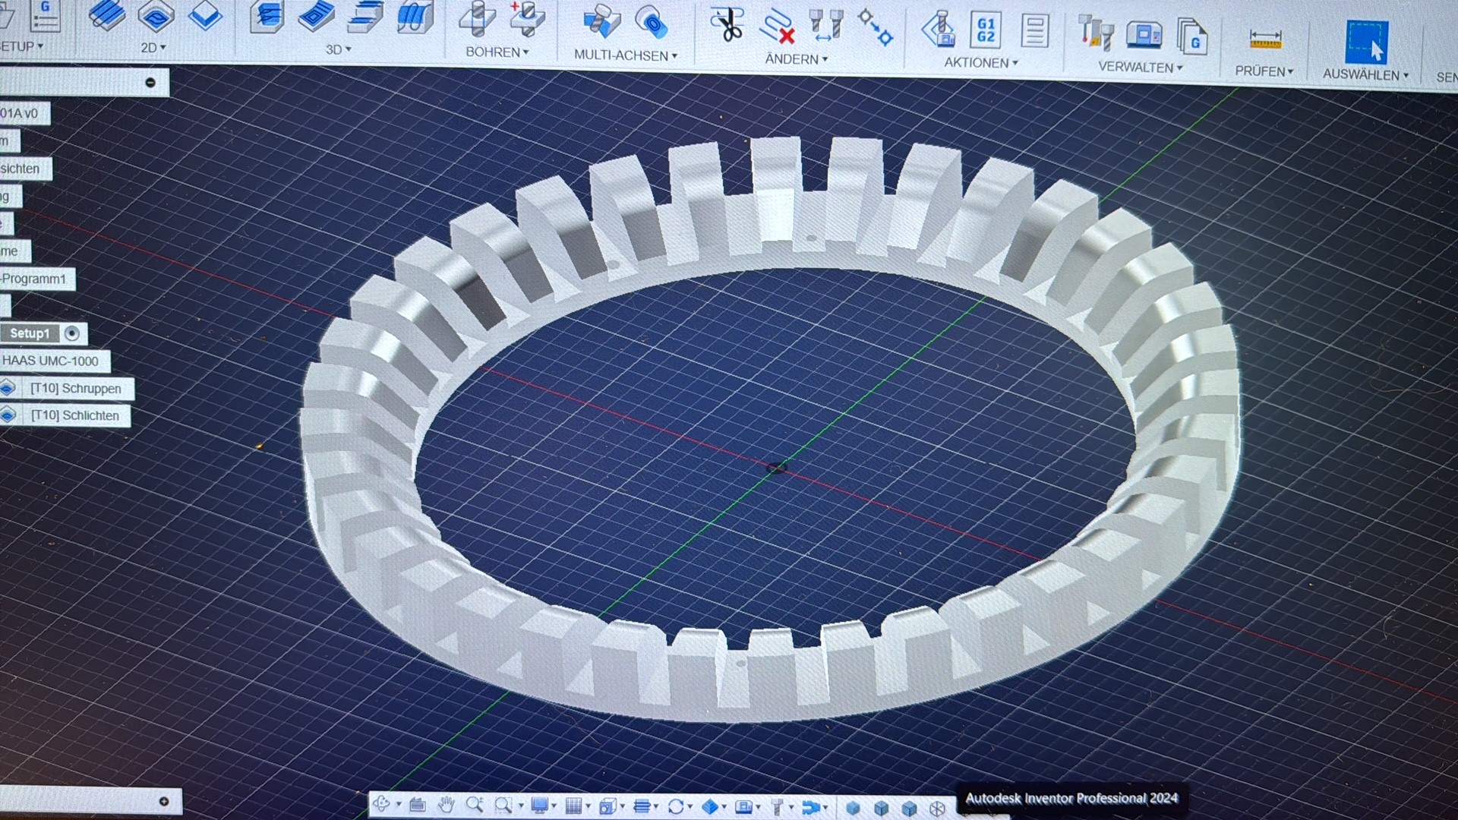Image resolution: width=1458 pixels, height=820 pixels.
Task: Select the [T10] Schlichten operation
Action: pyautogui.click(x=75, y=415)
